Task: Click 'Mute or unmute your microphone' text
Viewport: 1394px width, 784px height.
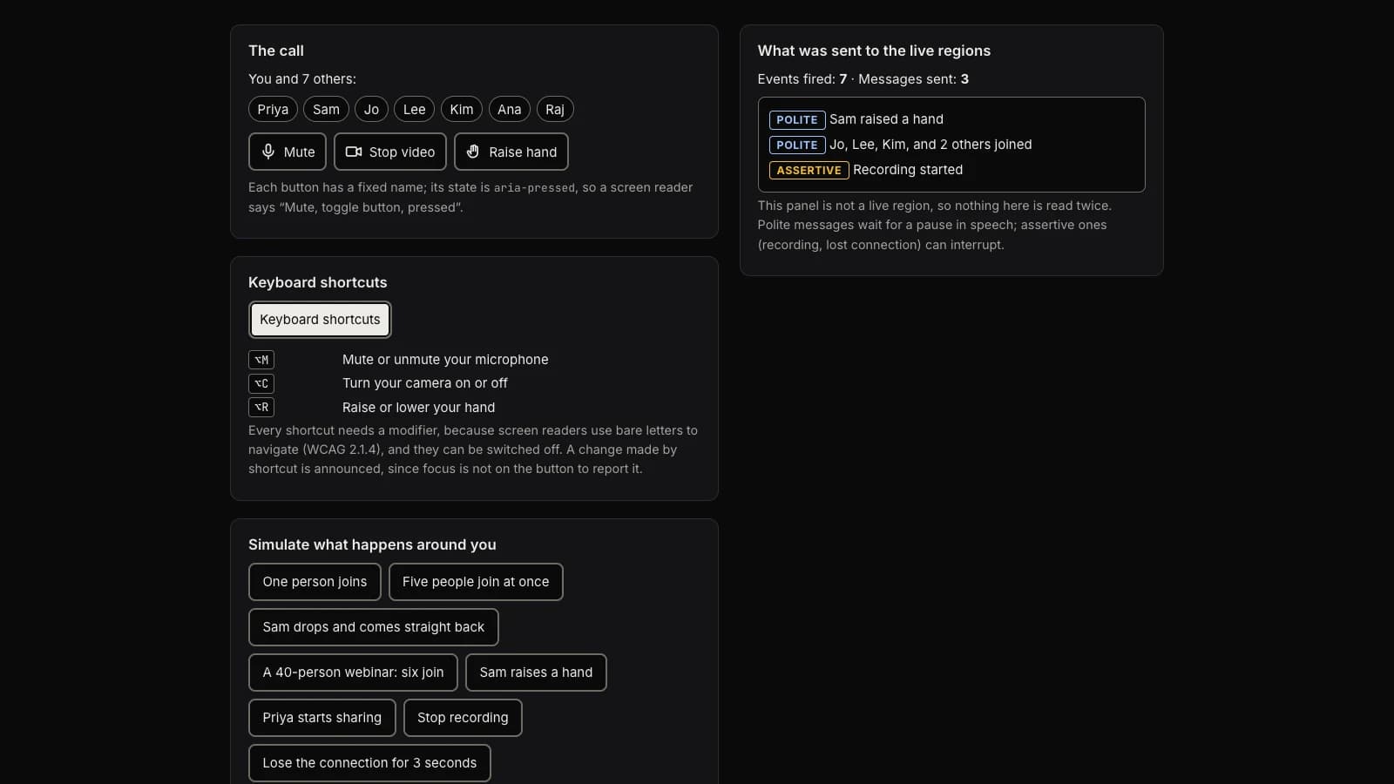Action: coord(445,360)
